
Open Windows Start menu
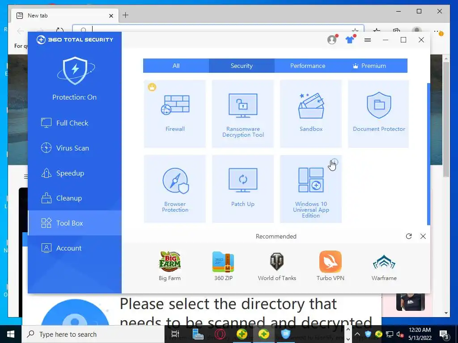coord(11,334)
